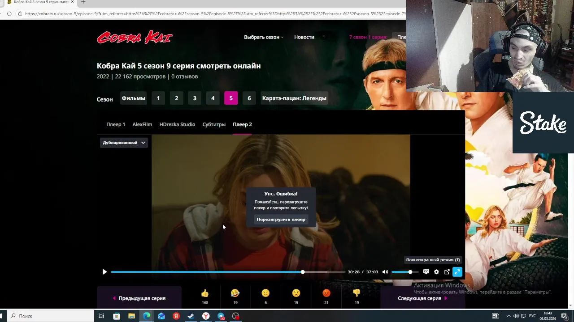Select season 2

[x=177, y=98]
